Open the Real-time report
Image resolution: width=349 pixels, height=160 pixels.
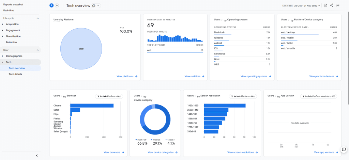tap(9, 10)
